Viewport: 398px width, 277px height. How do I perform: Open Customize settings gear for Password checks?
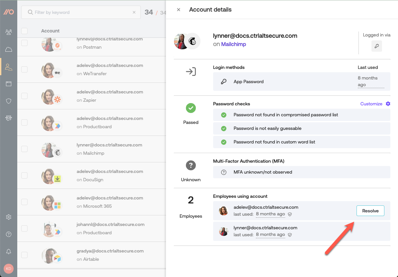388,104
